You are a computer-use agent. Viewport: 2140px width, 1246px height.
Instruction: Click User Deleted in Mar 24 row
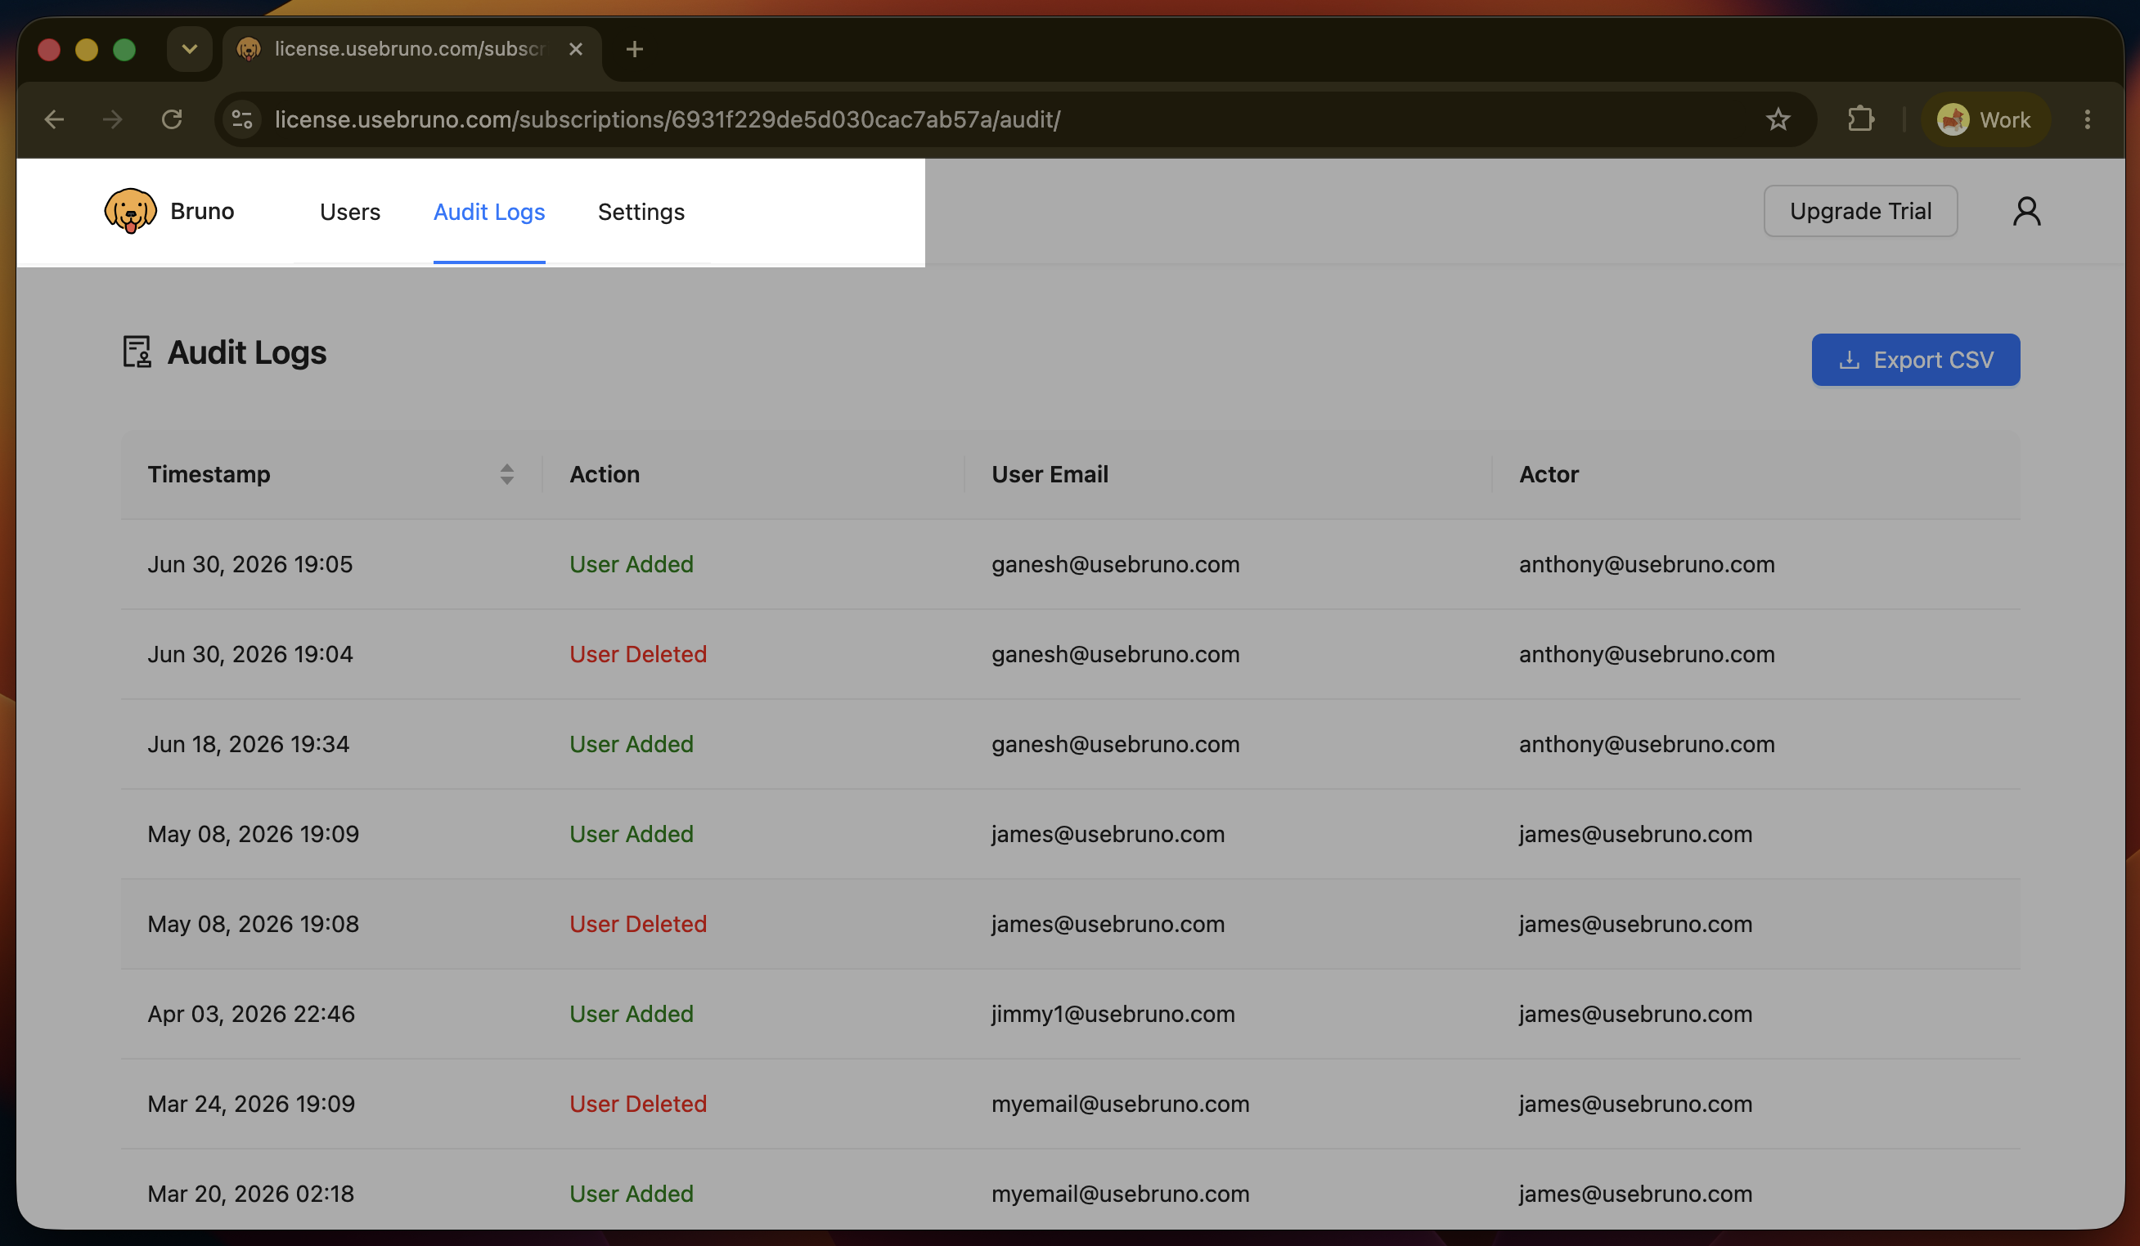(638, 1105)
